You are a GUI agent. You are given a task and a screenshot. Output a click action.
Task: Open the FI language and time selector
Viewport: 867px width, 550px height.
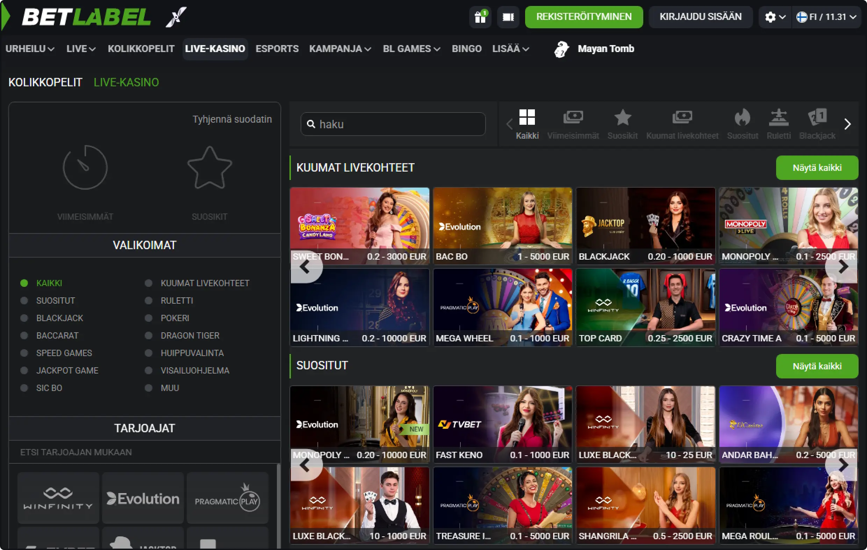click(x=826, y=16)
